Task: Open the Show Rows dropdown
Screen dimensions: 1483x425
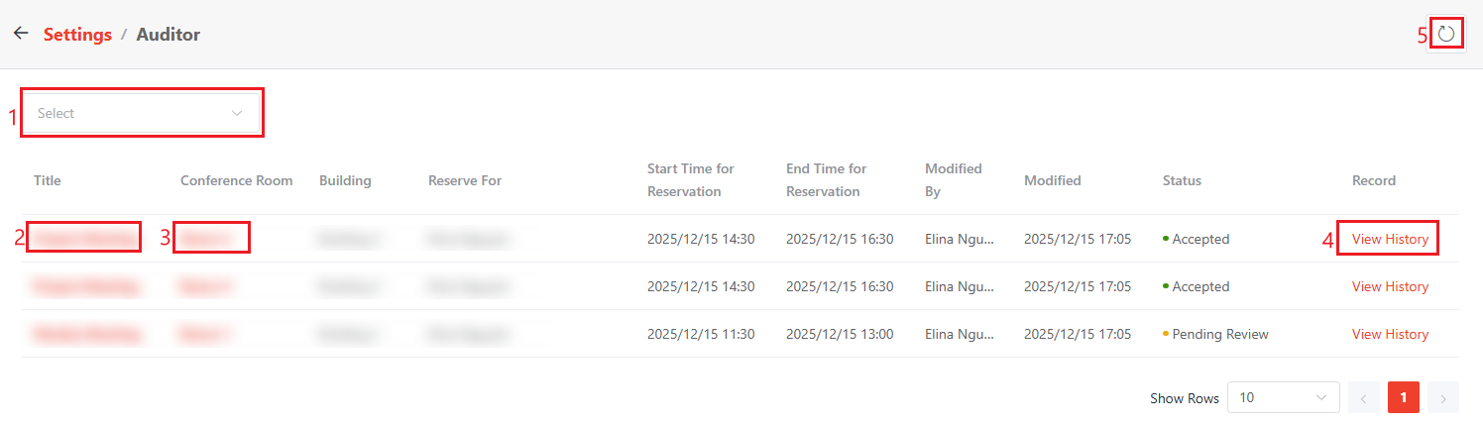Action: click(1283, 397)
